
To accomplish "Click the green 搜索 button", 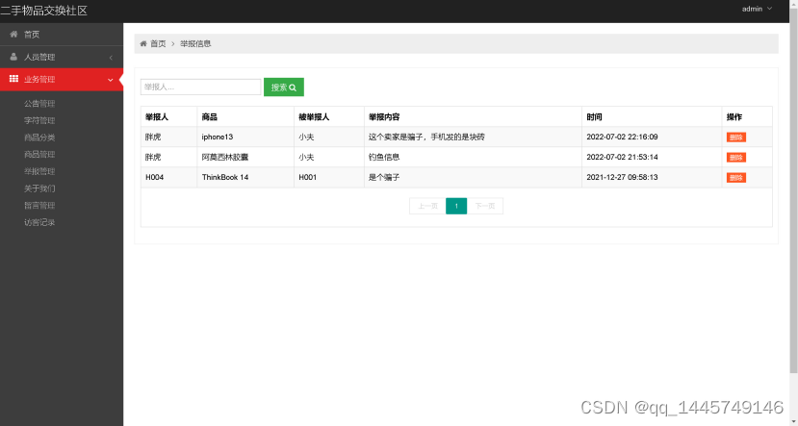I will pyautogui.click(x=284, y=87).
